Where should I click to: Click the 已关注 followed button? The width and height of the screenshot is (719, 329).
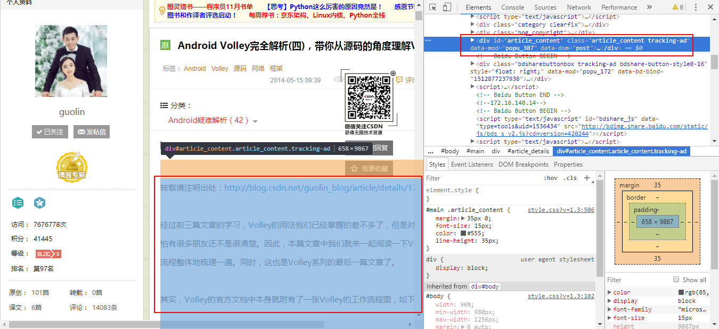click(x=50, y=131)
